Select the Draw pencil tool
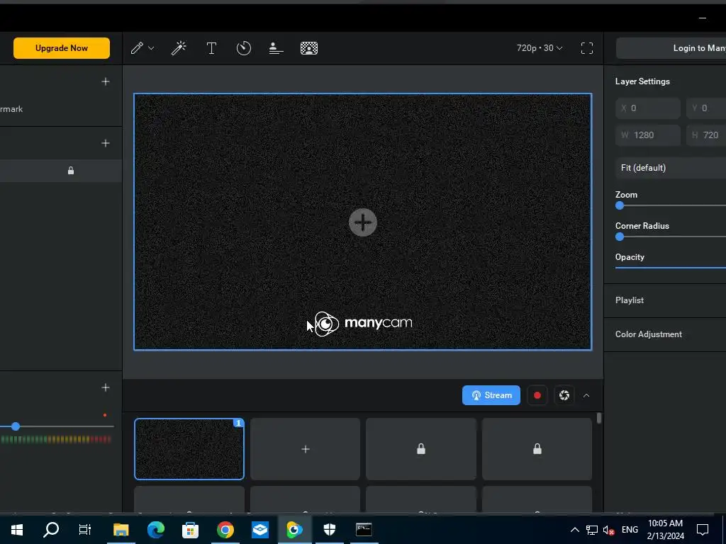The height and width of the screenshot is (544, 726). 137,48
